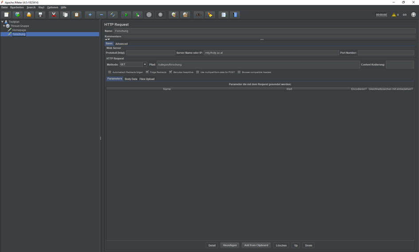Start the test with green play icon

(x=126, y=15)
